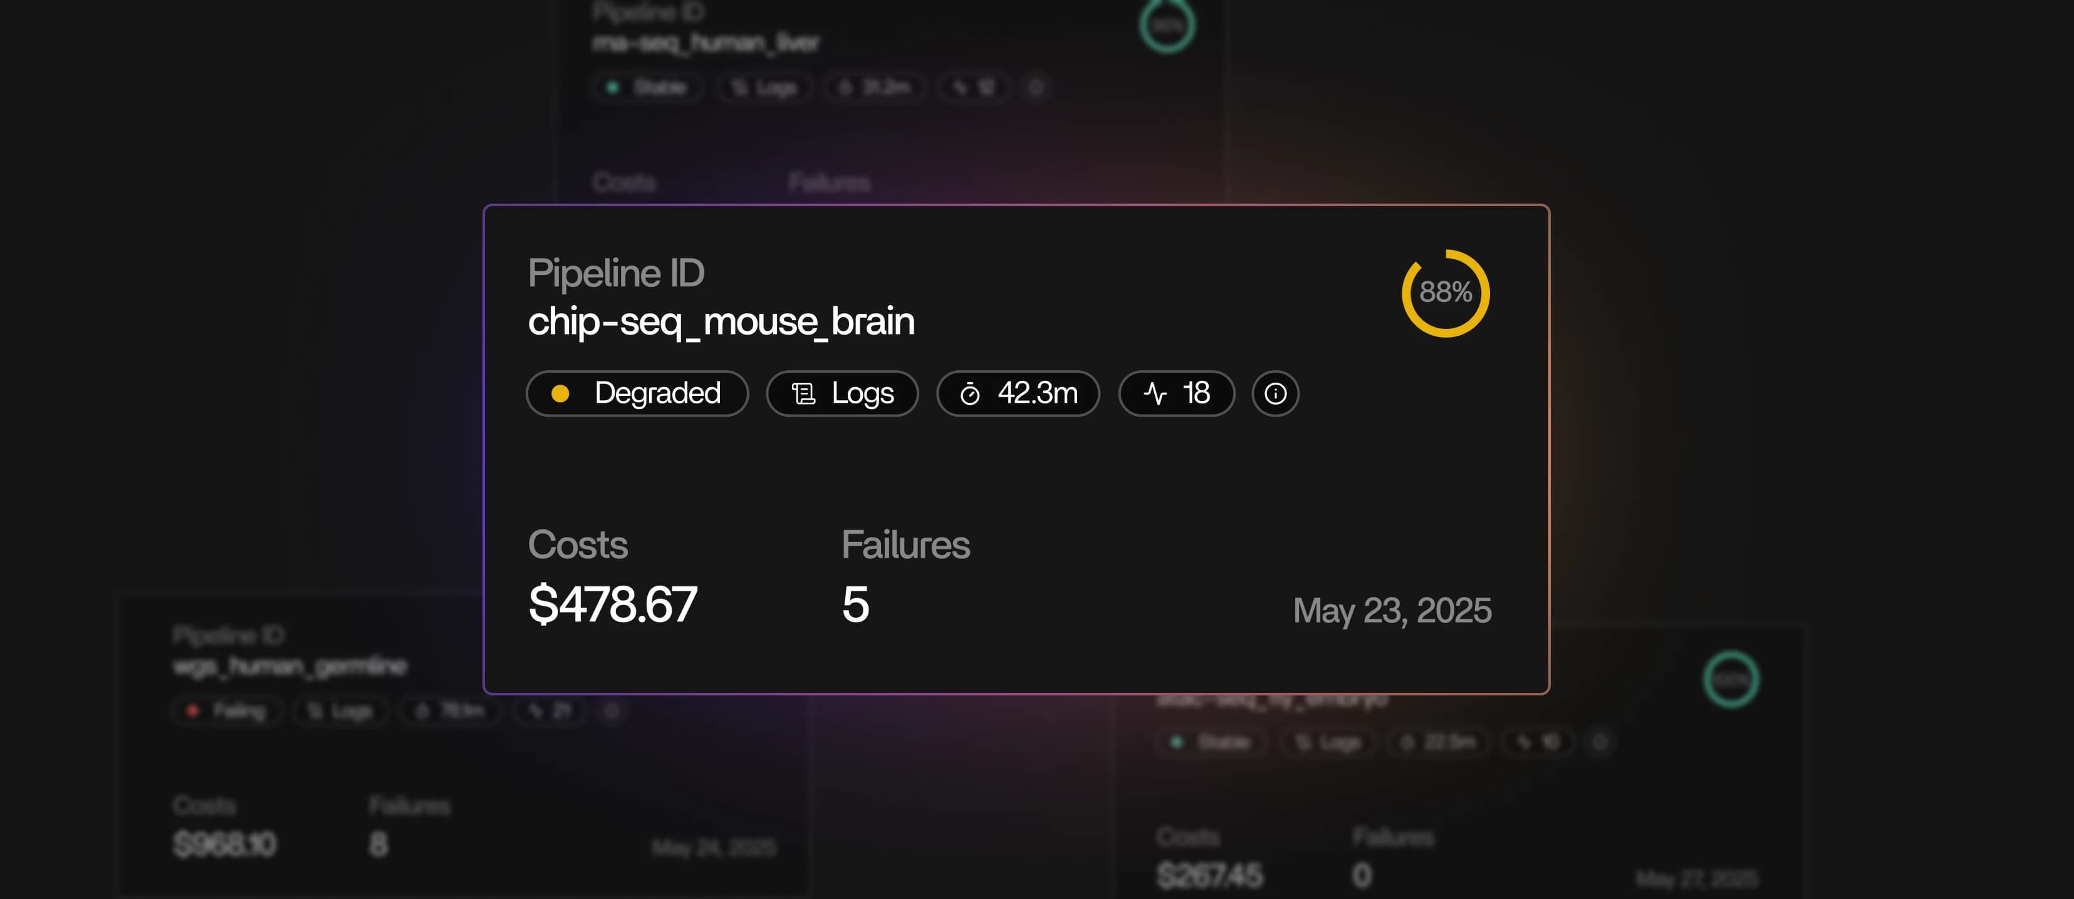Click the 42.3m duration pill
Screen dimensions: 2074x899
[1018, 393]
